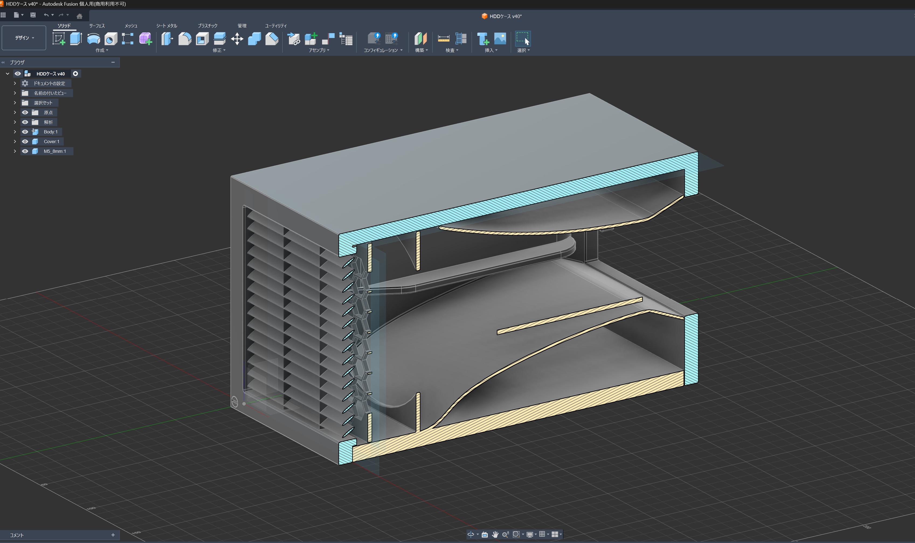Screen dimensions: 915x543
Task: Switch to the サーフェス tab
Action: (x=97, y=26)
